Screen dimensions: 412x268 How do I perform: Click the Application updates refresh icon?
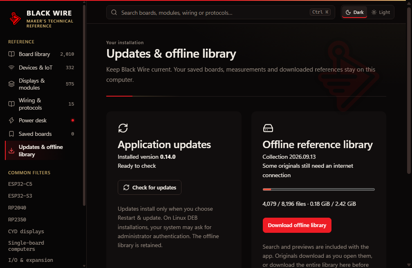123,128
